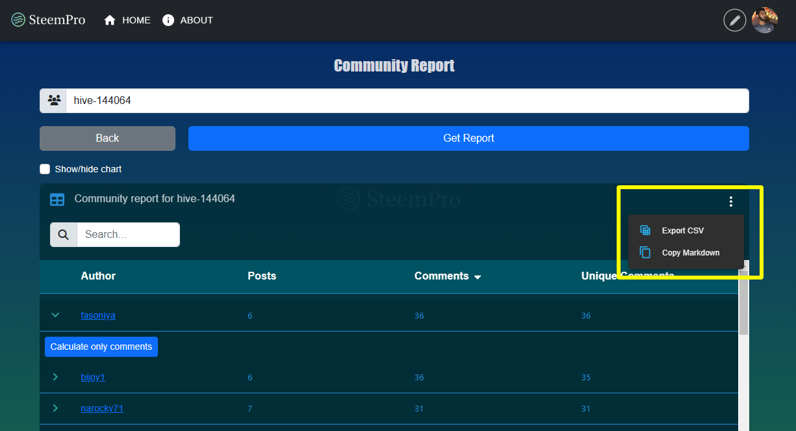Click the Export CSV spreadsheet icon

tap(645, 231)
